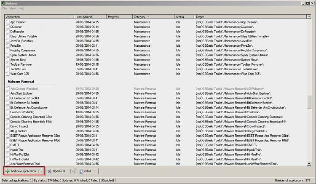This screenshot has width=316, height=184.
Task: Click the Ketarin app icon in title bar
Action: point(3,3)
